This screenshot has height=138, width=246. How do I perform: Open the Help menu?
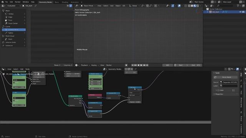(x=33, y=2)
